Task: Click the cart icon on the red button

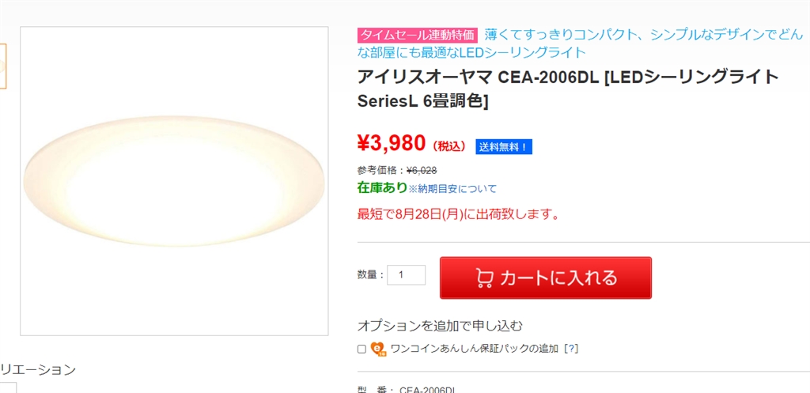Action: tap(484, 278)
